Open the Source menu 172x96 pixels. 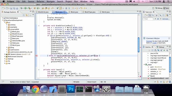[x=31, y=1]
